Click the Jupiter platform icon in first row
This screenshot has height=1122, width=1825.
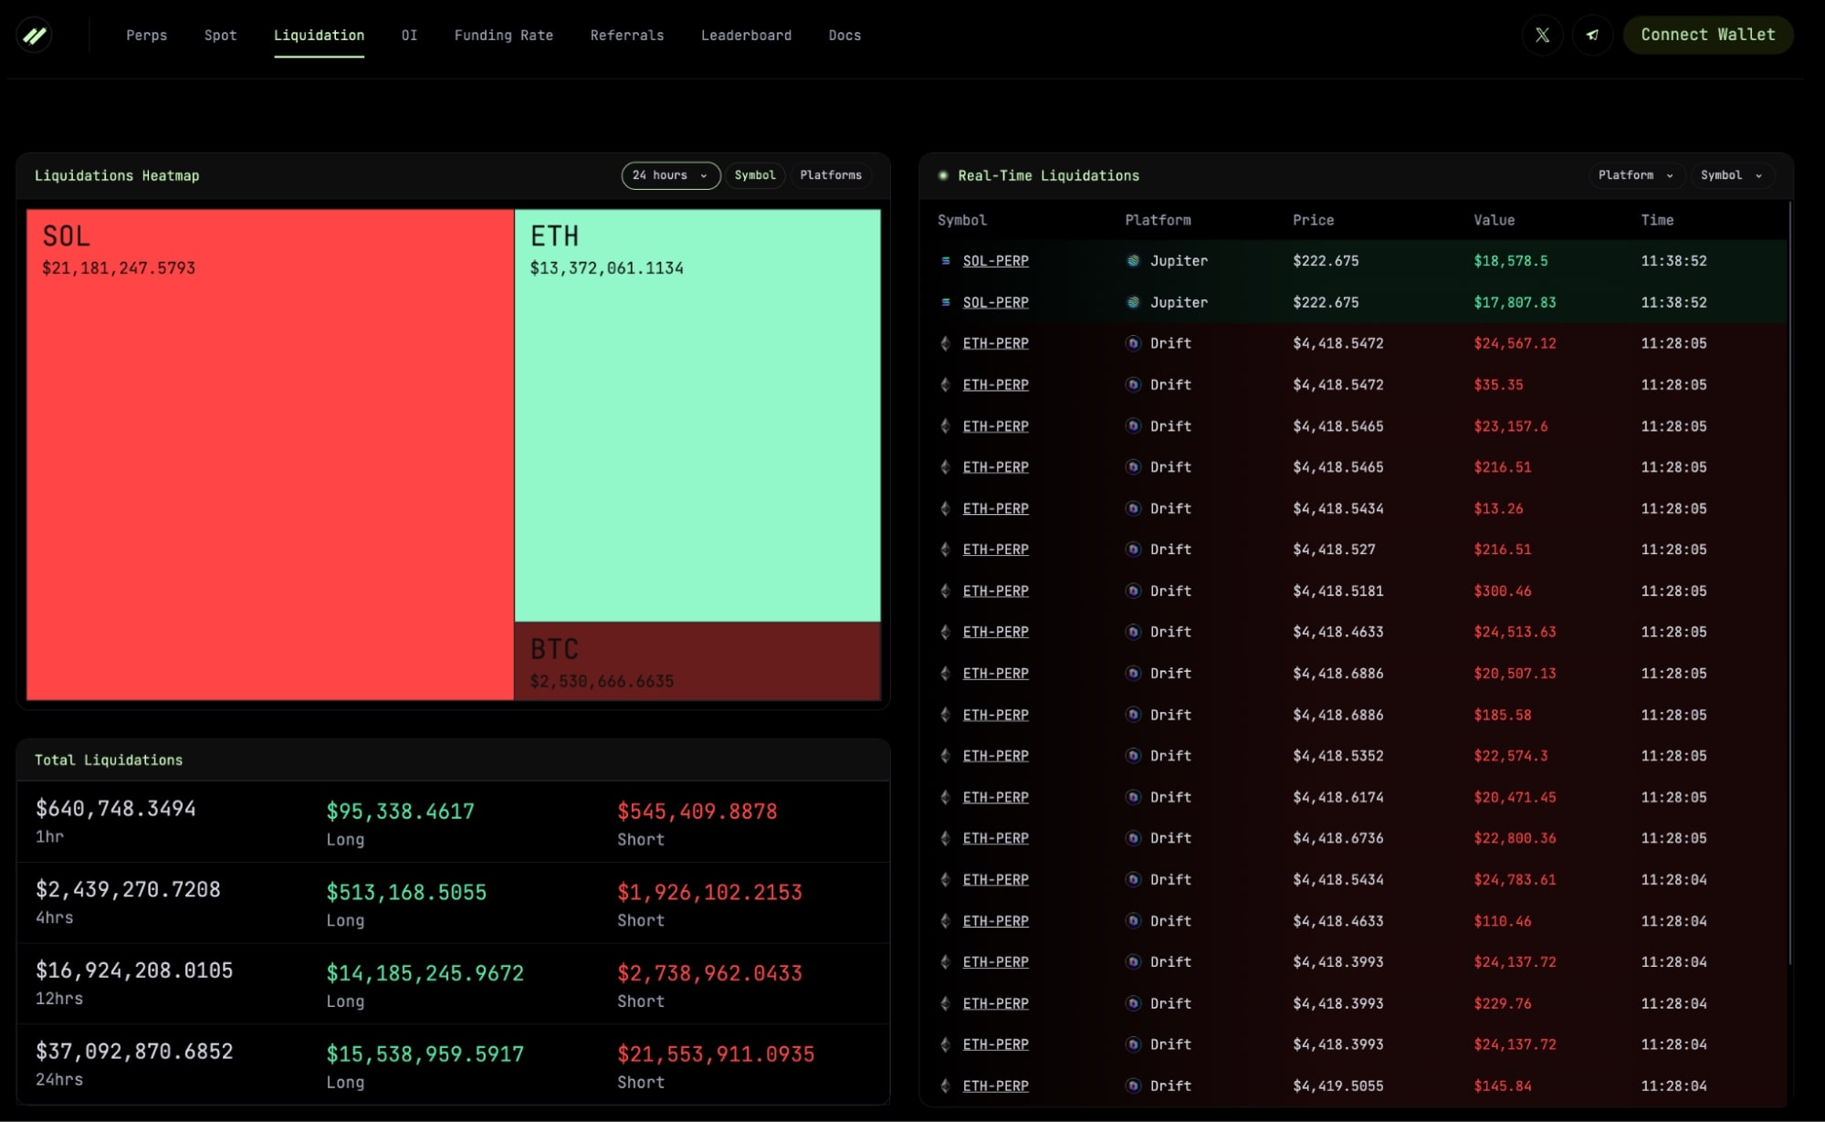coord(1133,261)
